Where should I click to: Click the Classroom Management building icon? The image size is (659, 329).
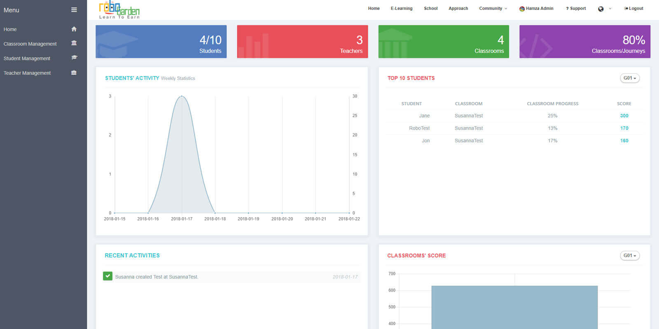pos(74,43)
